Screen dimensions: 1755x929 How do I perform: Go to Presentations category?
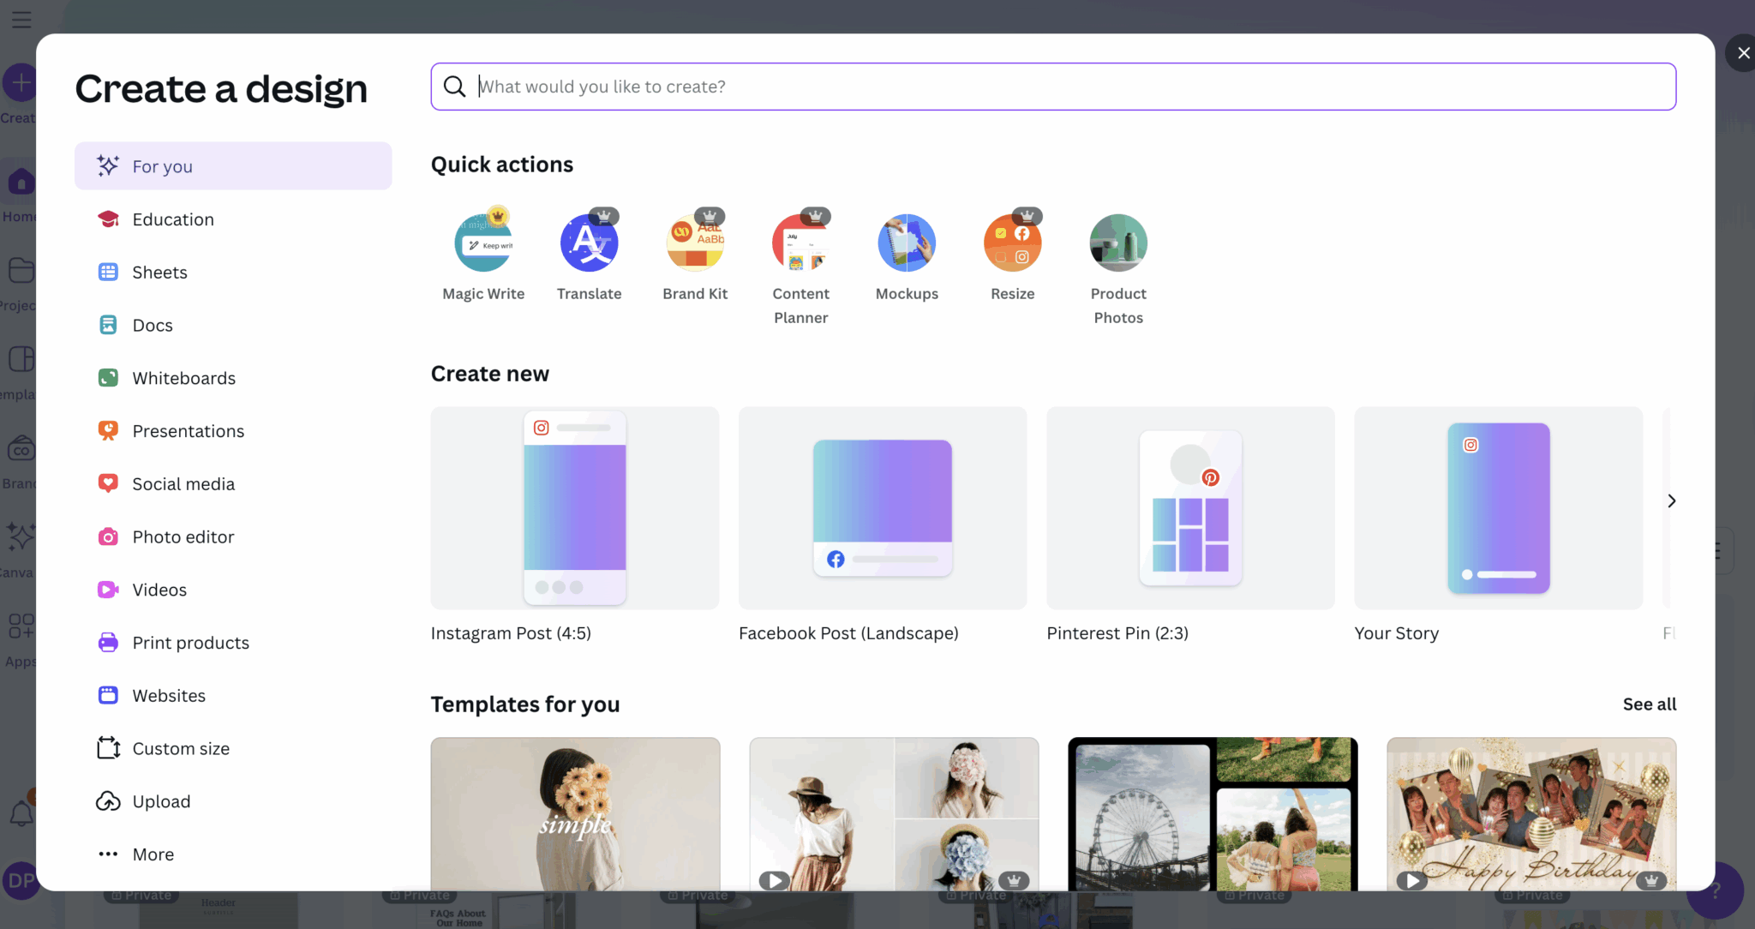[233, 431]
